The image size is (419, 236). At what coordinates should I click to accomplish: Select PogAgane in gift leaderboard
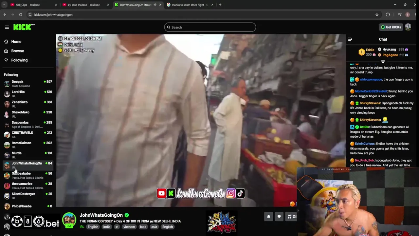coord(393,55)
